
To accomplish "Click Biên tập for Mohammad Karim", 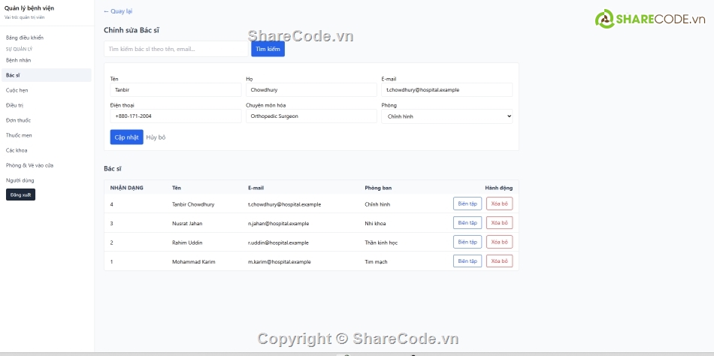I will point(467,261).
